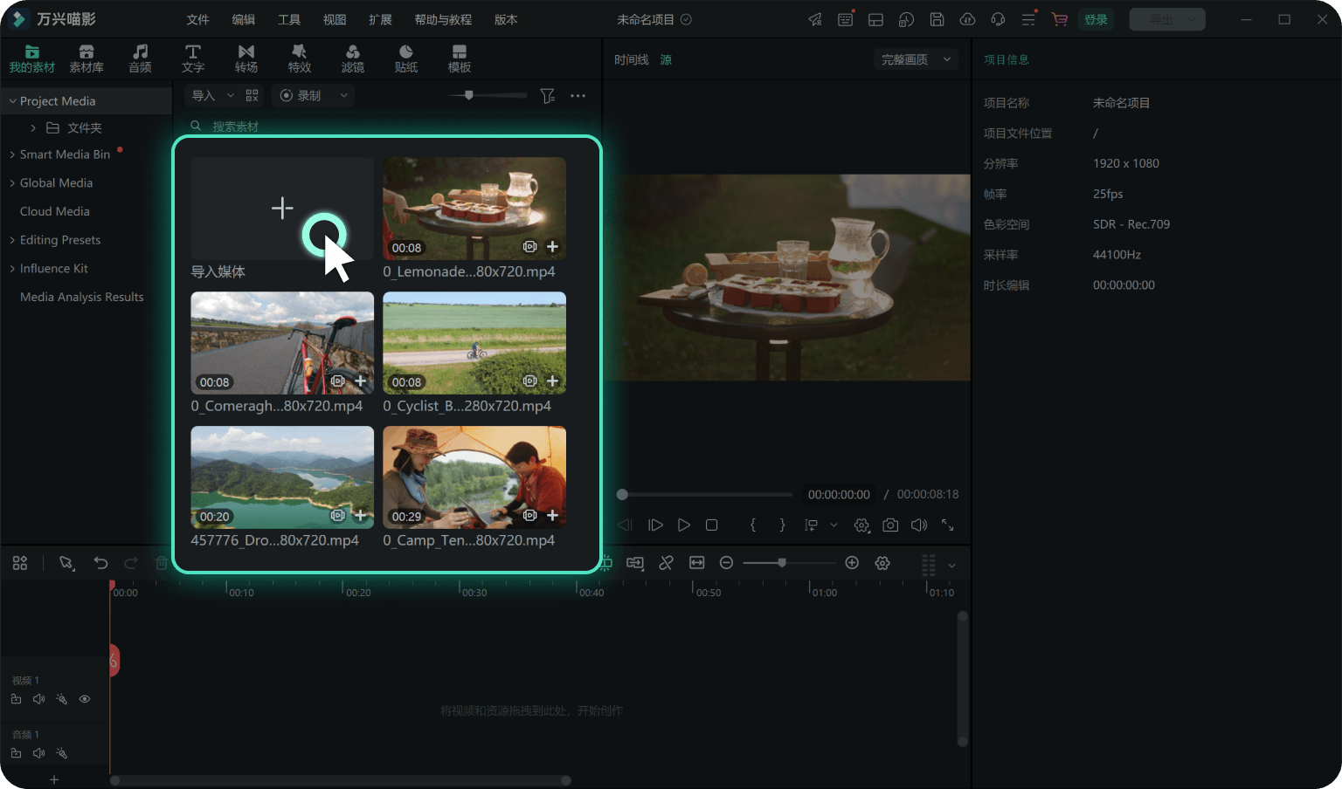Expand the Smart Media Bin tree item

coord(12,154)
